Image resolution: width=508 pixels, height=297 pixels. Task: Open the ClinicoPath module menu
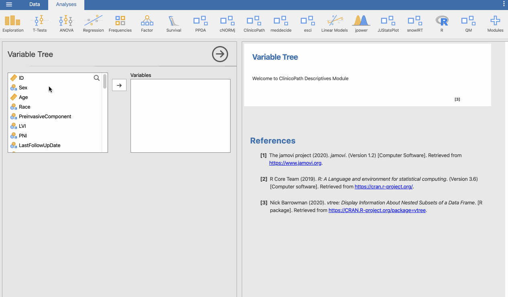click(254, 24)
